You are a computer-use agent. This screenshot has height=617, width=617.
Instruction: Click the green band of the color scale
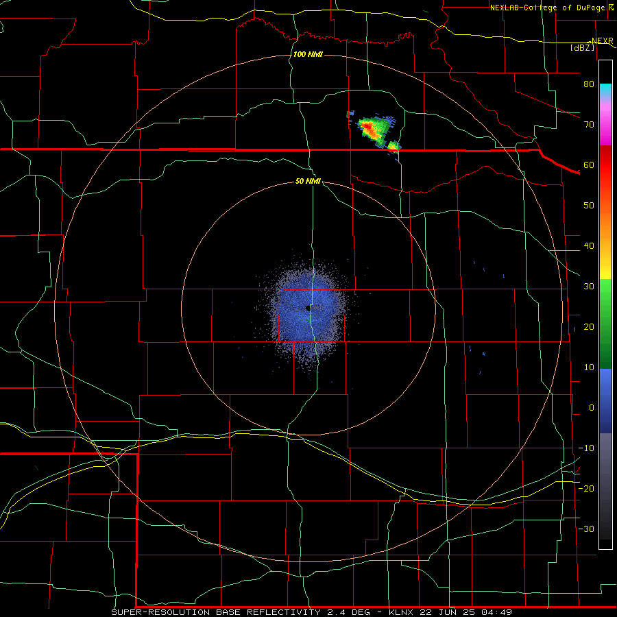tap(605, 324)
